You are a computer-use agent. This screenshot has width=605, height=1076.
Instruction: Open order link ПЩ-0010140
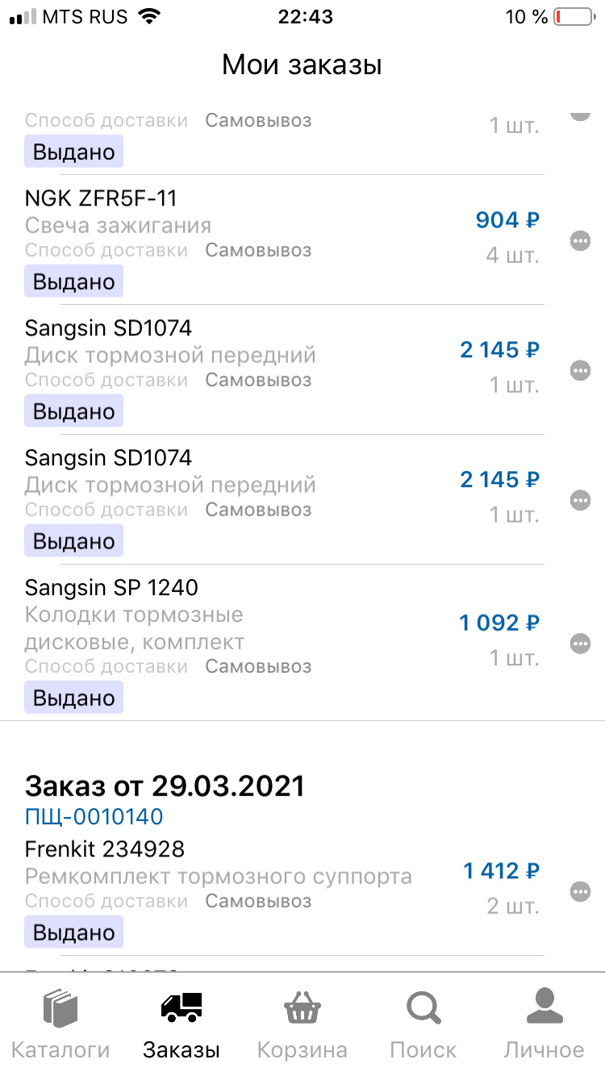click(94, 817)
